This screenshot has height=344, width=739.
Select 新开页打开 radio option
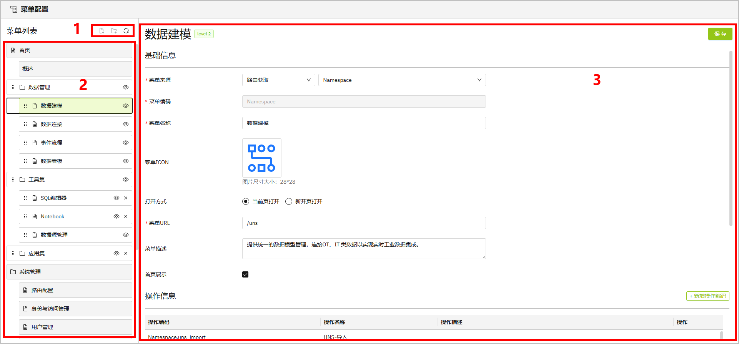click(289, 201)
